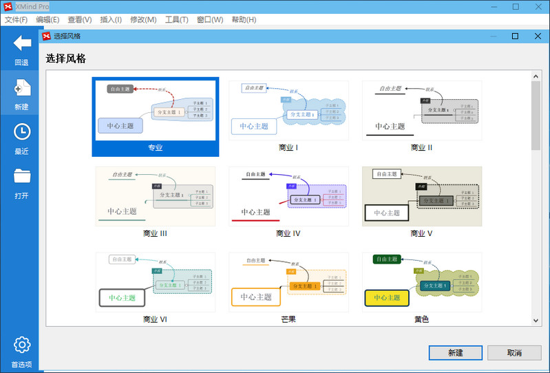Open the 编辑(E) menu

[47, 20]
